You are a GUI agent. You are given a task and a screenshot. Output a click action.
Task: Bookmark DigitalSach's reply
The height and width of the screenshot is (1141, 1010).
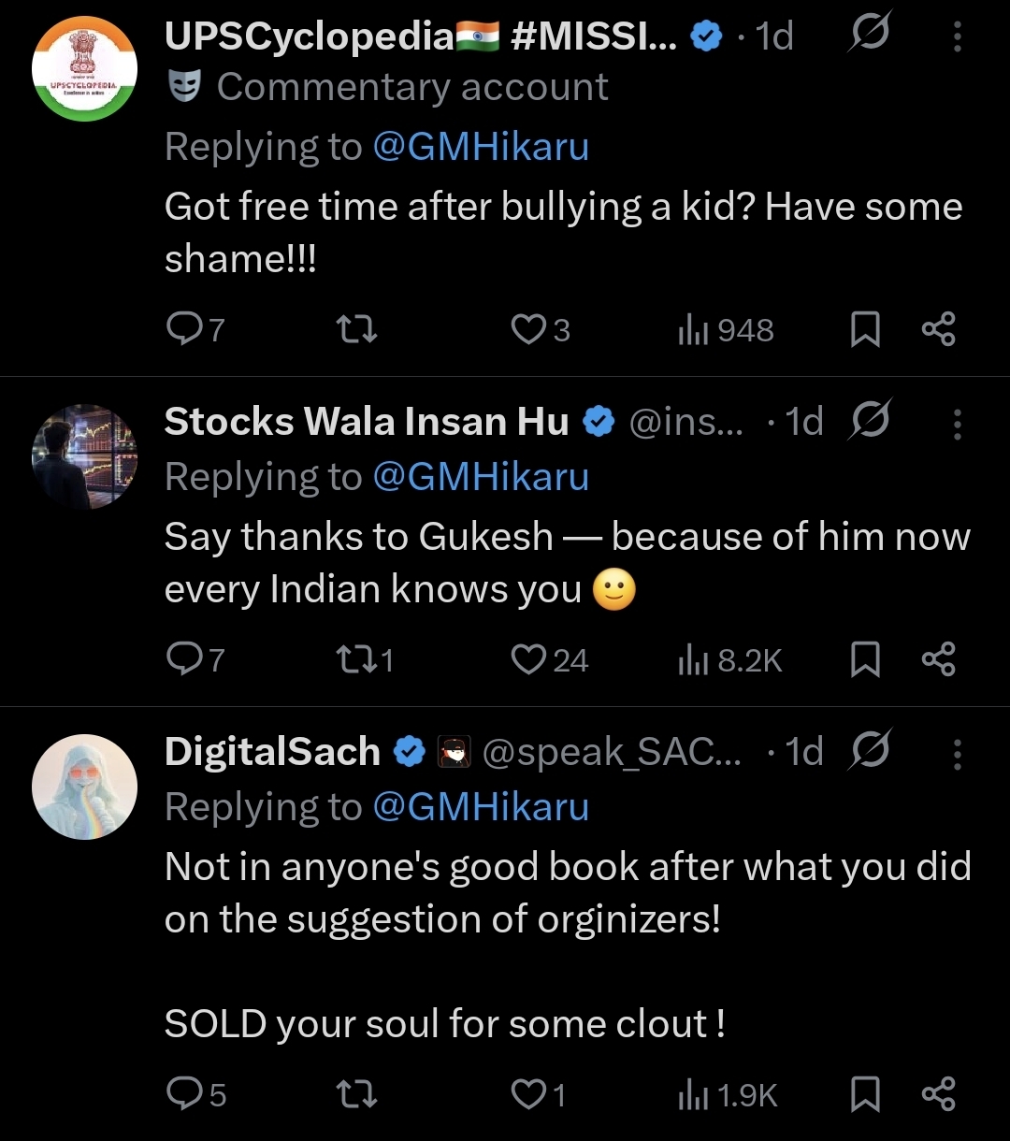click(x=865, y=1094)
